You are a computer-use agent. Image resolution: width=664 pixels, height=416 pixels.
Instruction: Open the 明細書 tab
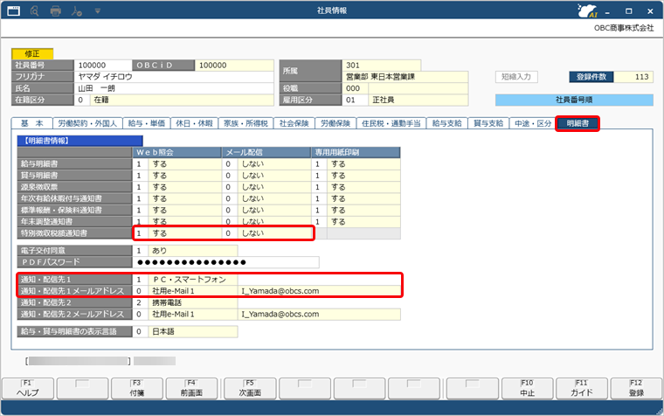click(578, 124)
